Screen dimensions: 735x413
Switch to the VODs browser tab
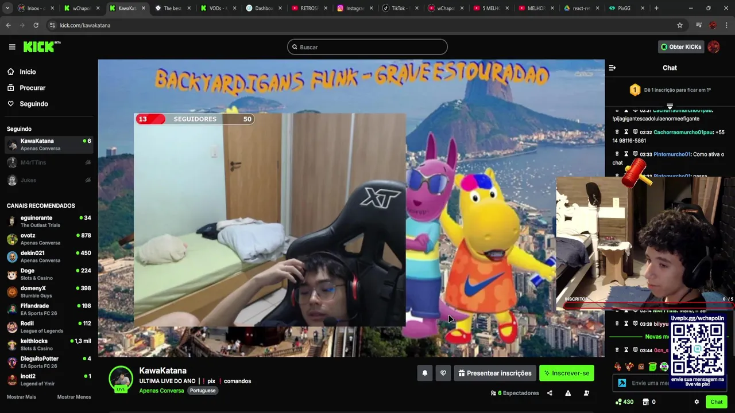(218, 8)
